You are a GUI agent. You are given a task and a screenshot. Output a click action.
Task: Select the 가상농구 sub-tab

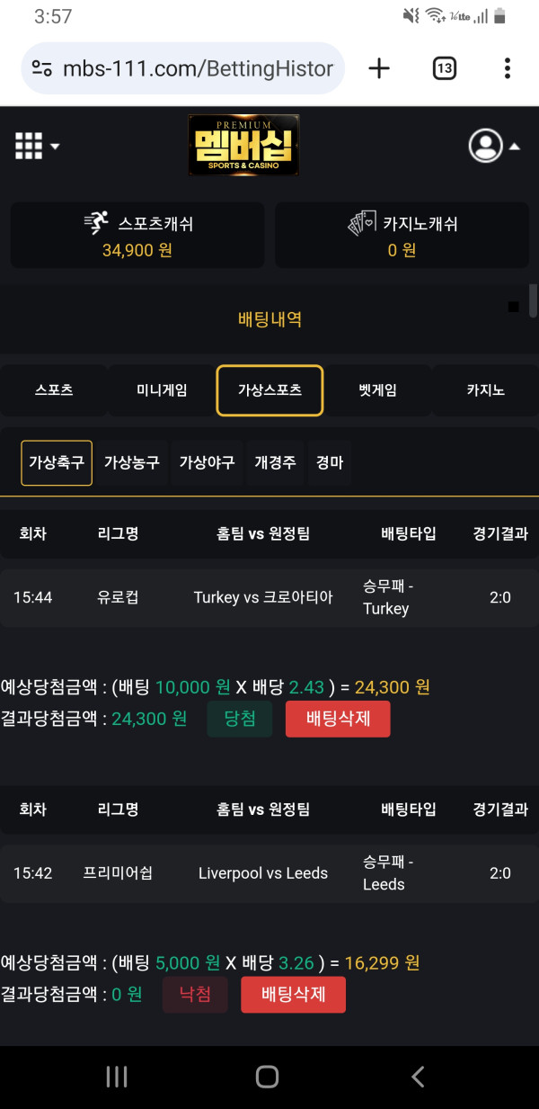[x=131, y=461]
